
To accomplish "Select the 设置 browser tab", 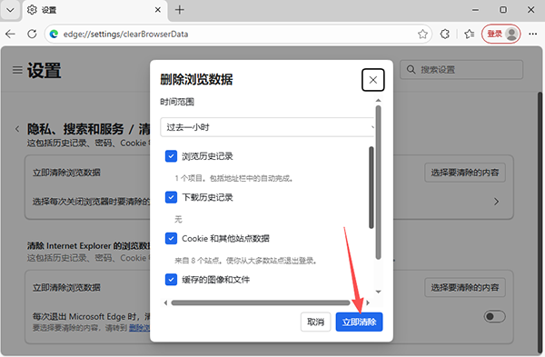I will (94, 10).
